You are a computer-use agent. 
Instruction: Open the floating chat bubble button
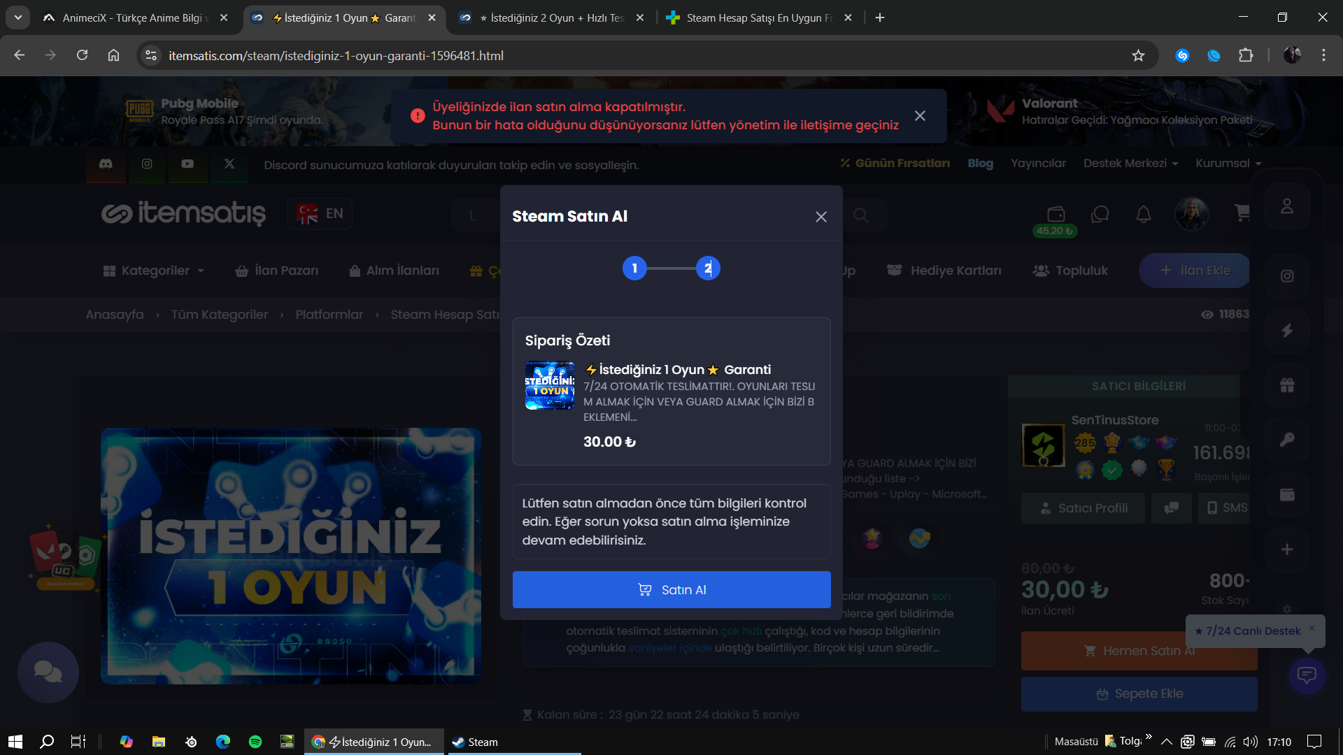pos(48,673)
